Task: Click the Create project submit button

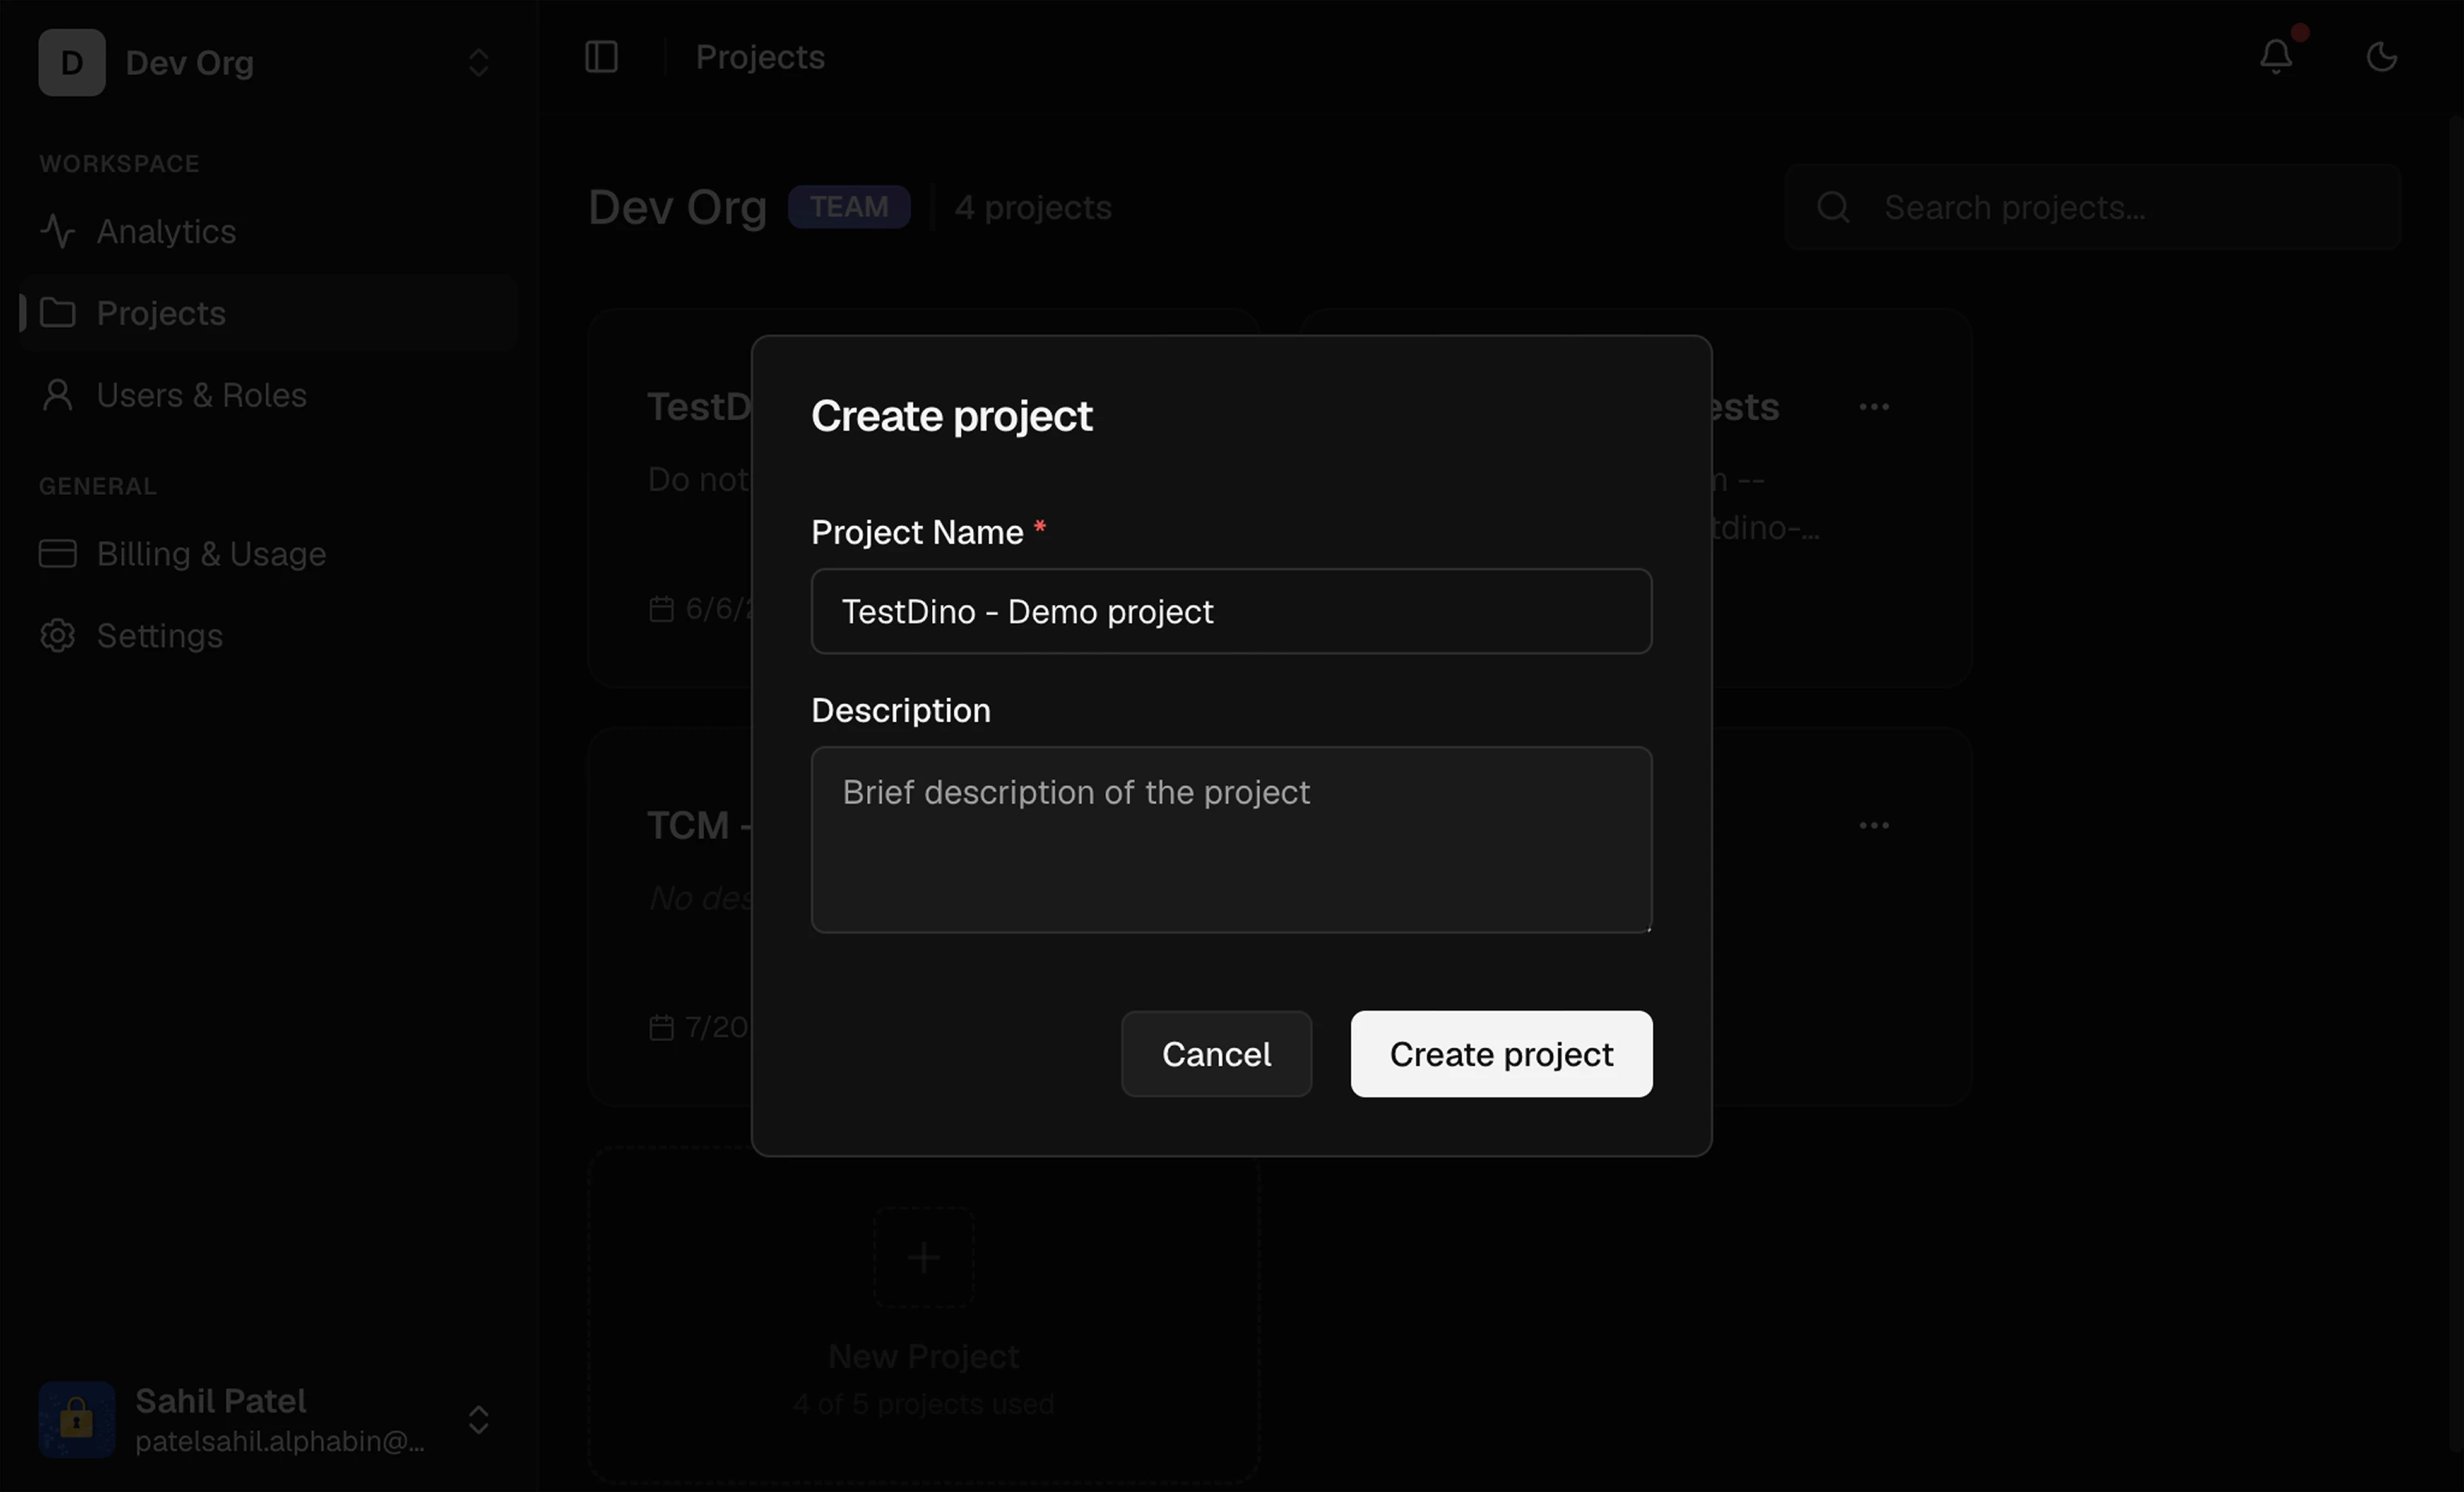Action: (x=1501, y=1054)
